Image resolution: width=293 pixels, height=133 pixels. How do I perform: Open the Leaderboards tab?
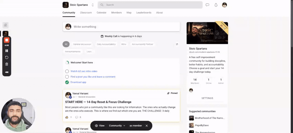[x=144, y=13]
